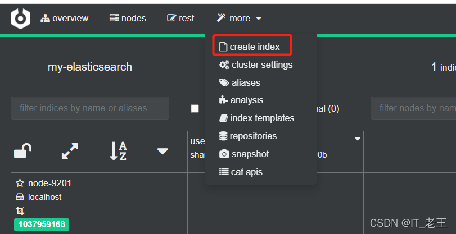Click the filter nodes by name field
456x234 pixels.
413,108
